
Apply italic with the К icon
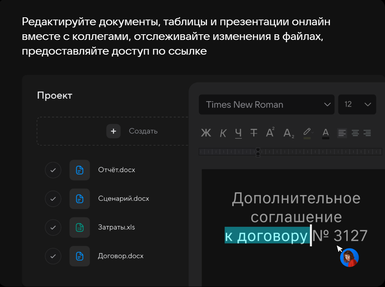tap(223, 133)
